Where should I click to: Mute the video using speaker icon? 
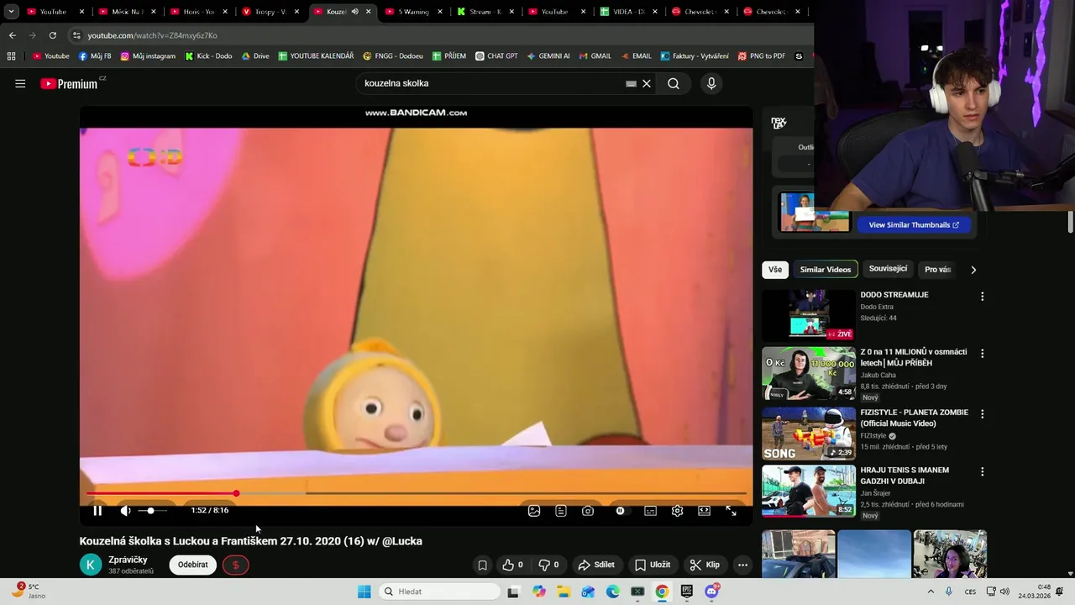pyautogui.click(x=125, y=510)
